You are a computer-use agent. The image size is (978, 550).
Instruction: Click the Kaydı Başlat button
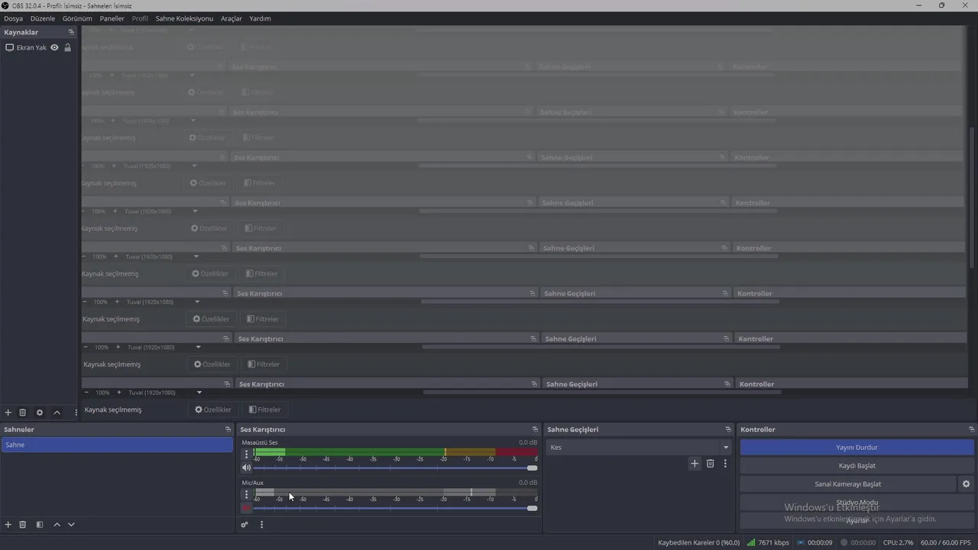click(857, 466)
